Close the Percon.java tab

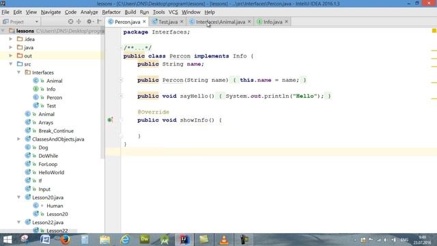click(144, 21)
